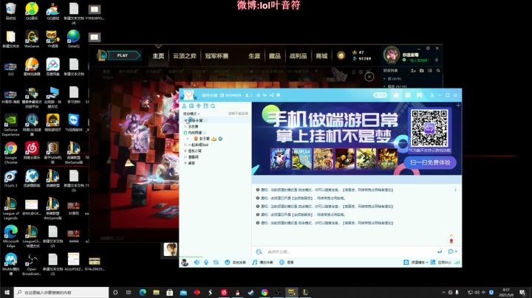
Task: Click the star favorite icon in YY header
Action: pos(258,95)
